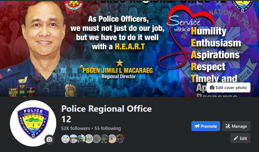Click the camera icon in Edit cover photo
259x152 pixels.
click(x=212, y=87)
